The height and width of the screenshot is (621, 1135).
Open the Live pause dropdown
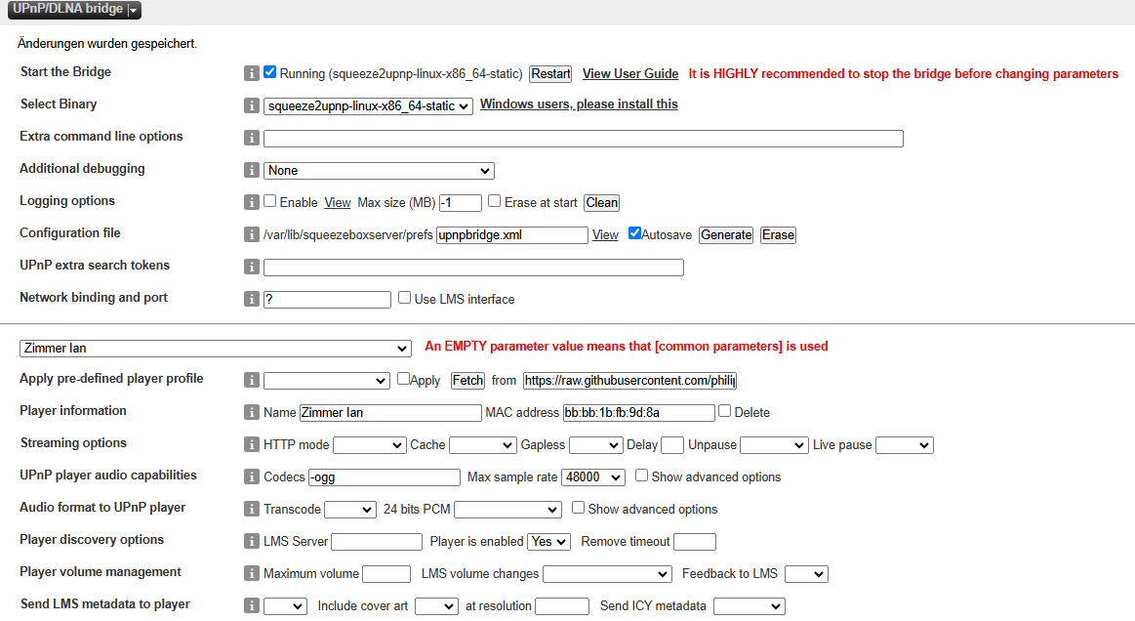point(904,445)
